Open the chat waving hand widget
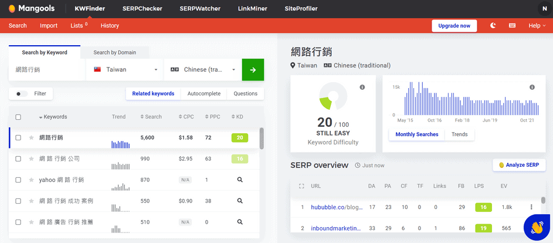This screenshot has width=553, height=243. coord(538,228)
